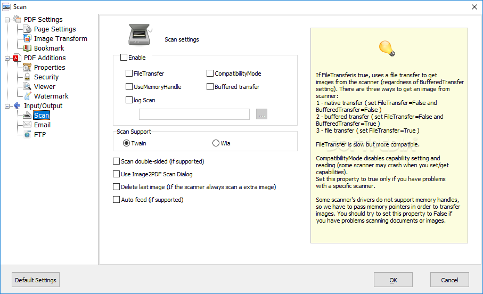Click the Bookmark book icon
Viewport: 483px width, 294px height.
(27, 48)
